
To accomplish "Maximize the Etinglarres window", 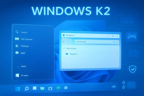I will click(x=113, y=36).
